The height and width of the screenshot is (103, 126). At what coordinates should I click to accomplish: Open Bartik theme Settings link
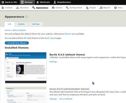pyautogui.click(x=53, y=62)
